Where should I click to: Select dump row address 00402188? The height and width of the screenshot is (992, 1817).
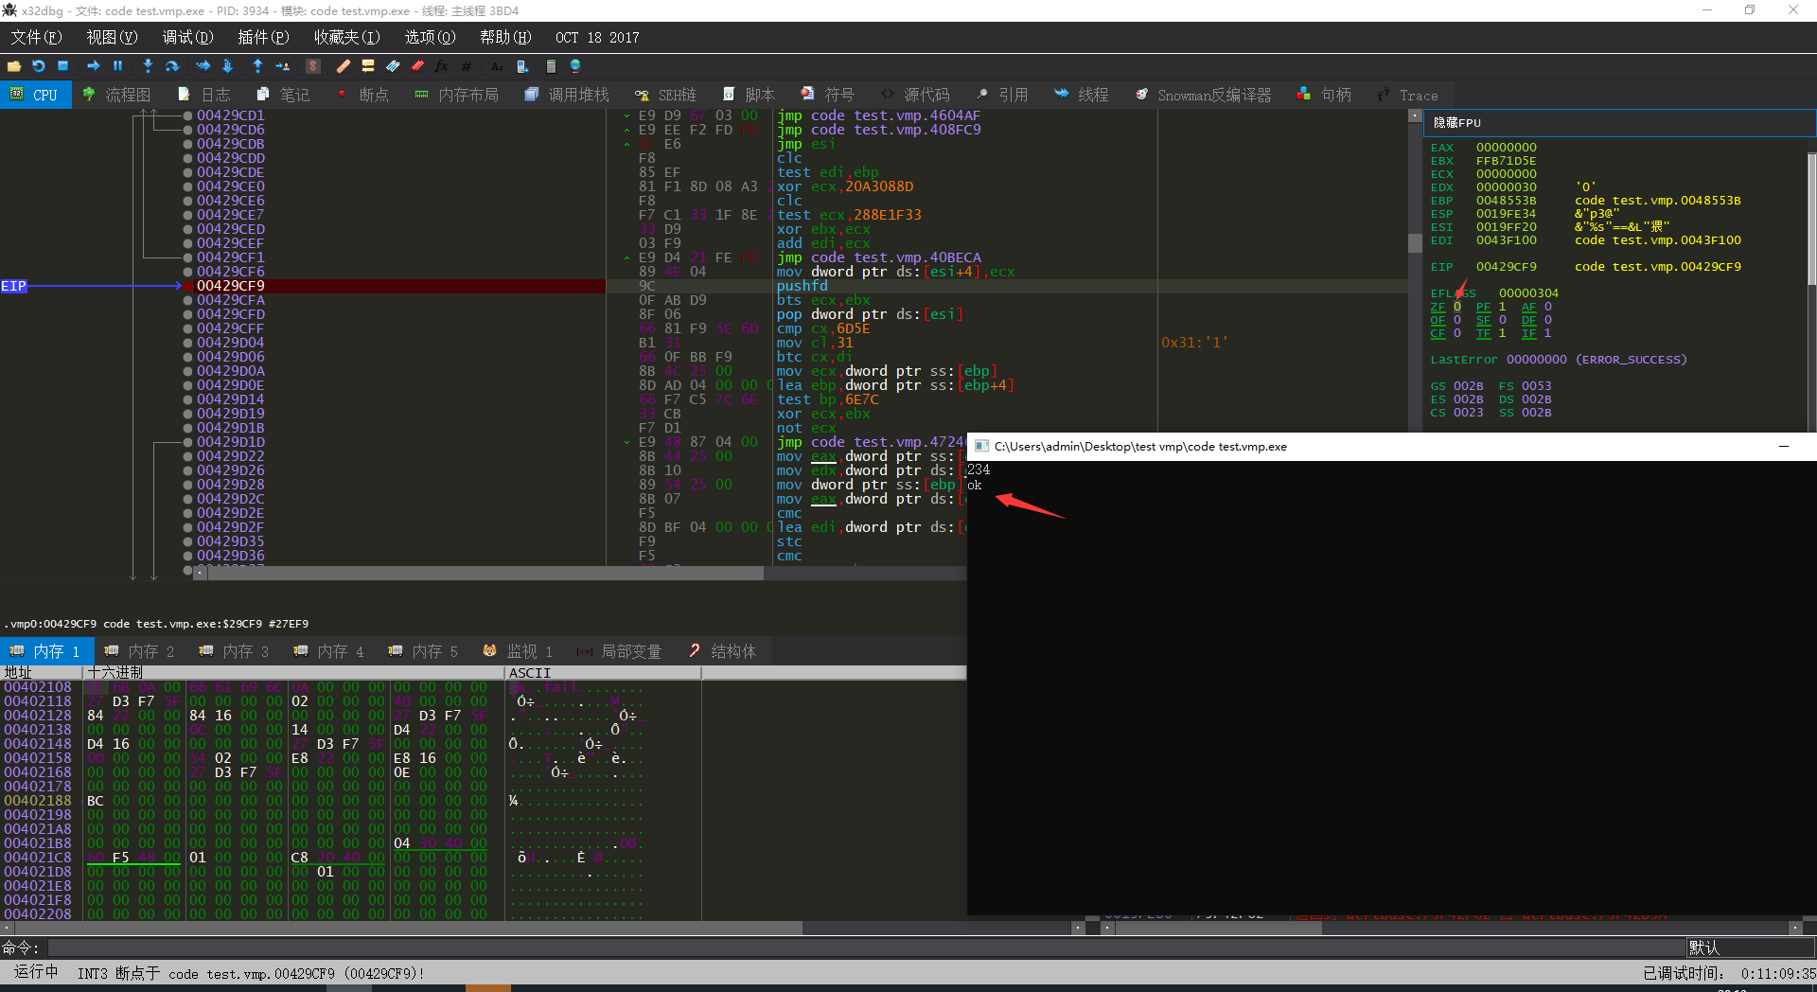pyautogui.click(x=38, y=801)
